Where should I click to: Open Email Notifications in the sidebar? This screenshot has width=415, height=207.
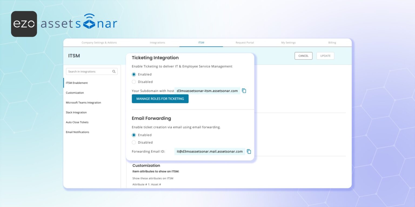click(x=78, y=132)
